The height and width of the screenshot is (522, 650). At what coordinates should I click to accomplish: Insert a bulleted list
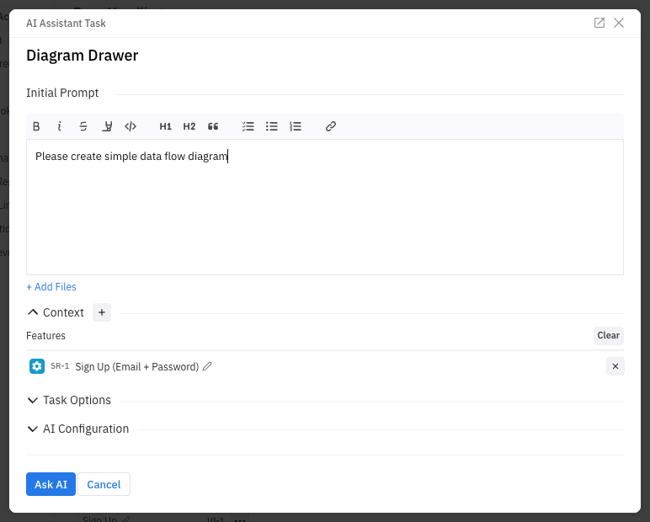click(272, 126)
